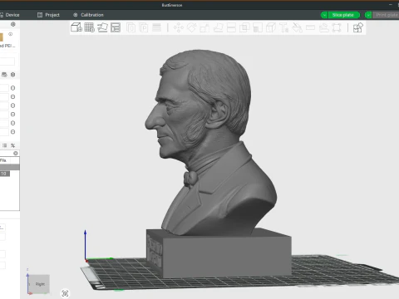Open filament settings gear icon

13,75
